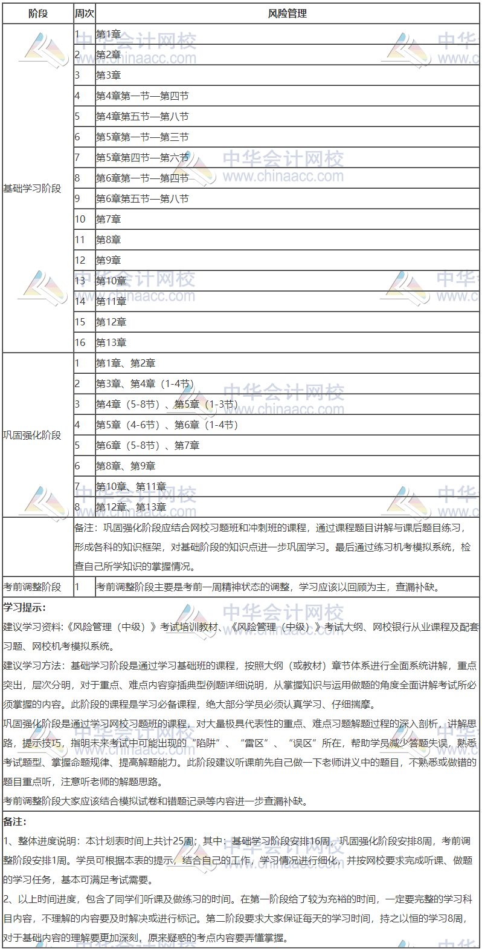The width and height of the screenshot is (482, 952).
Task: Select the '第12章、第13章' consolidation row
Action: 288,507
